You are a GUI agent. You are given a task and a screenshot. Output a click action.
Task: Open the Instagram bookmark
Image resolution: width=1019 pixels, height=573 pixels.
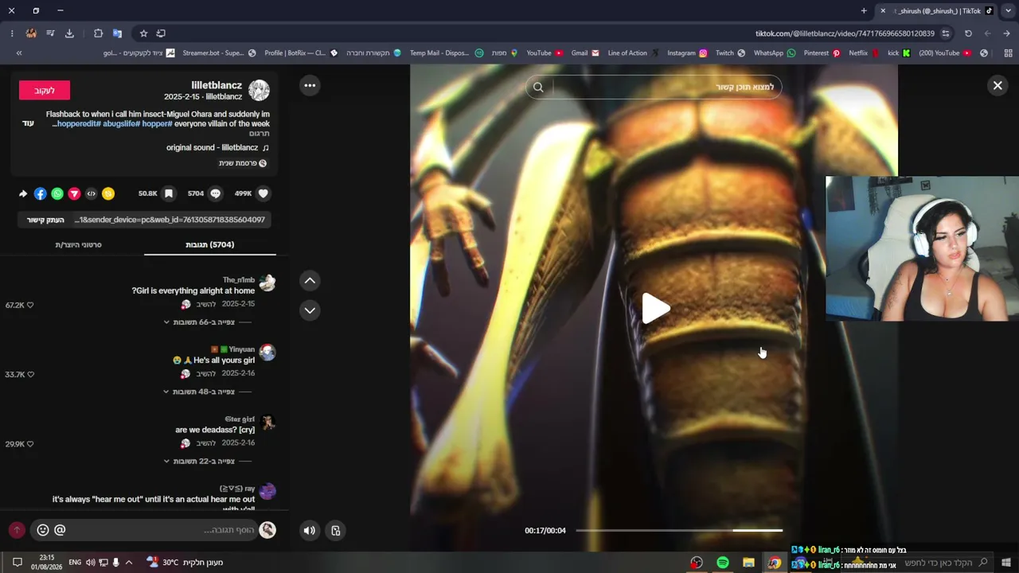coord(687,53)
